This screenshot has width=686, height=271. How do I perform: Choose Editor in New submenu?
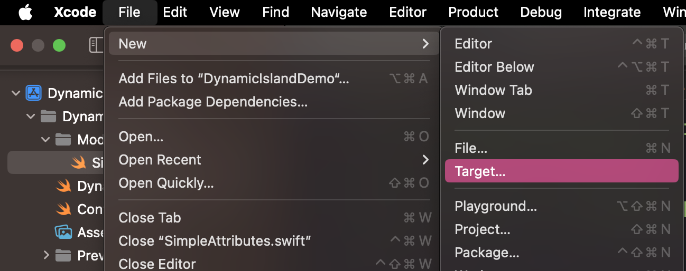pyautogui.click(x=562, y=44)
